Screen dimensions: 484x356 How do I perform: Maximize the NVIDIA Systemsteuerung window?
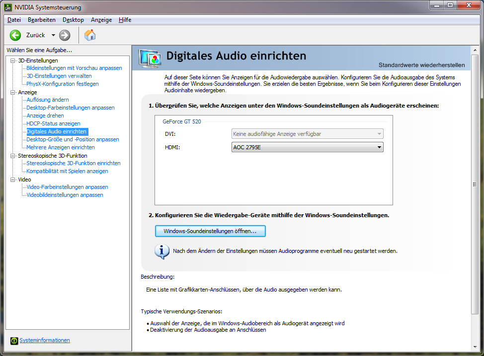point(450,5)
